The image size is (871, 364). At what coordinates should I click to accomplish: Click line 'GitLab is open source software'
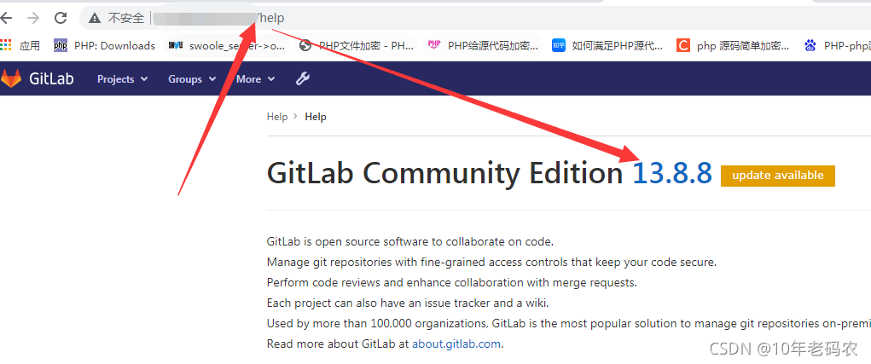(x=410, y=242)
